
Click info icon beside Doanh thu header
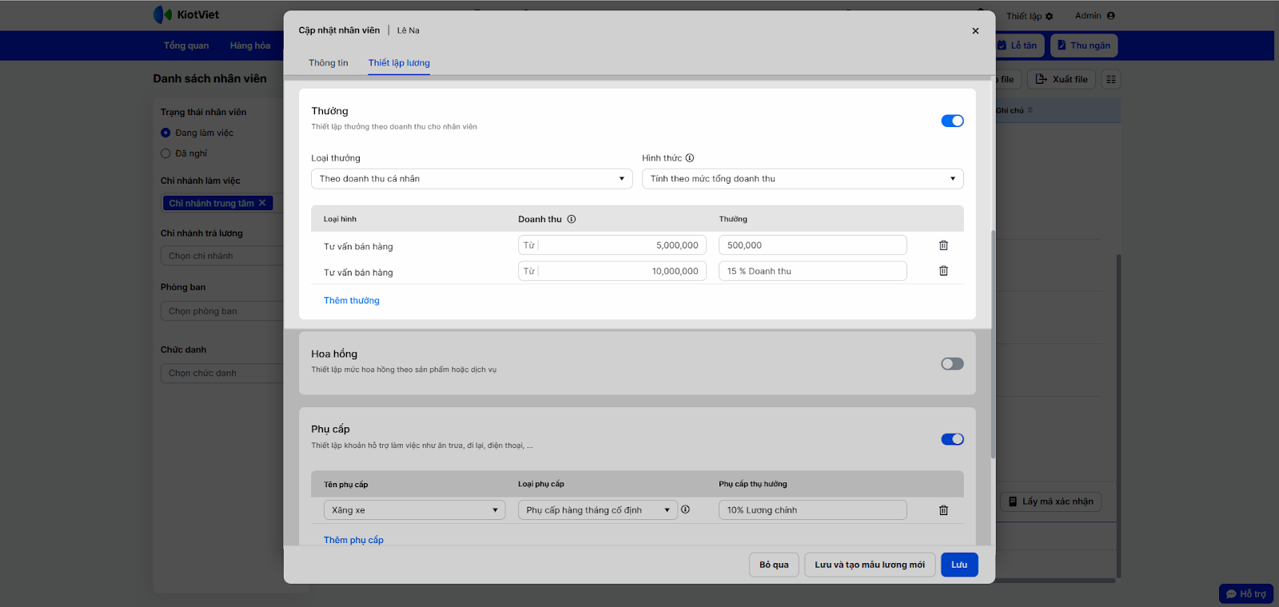(x=572, y=219)
